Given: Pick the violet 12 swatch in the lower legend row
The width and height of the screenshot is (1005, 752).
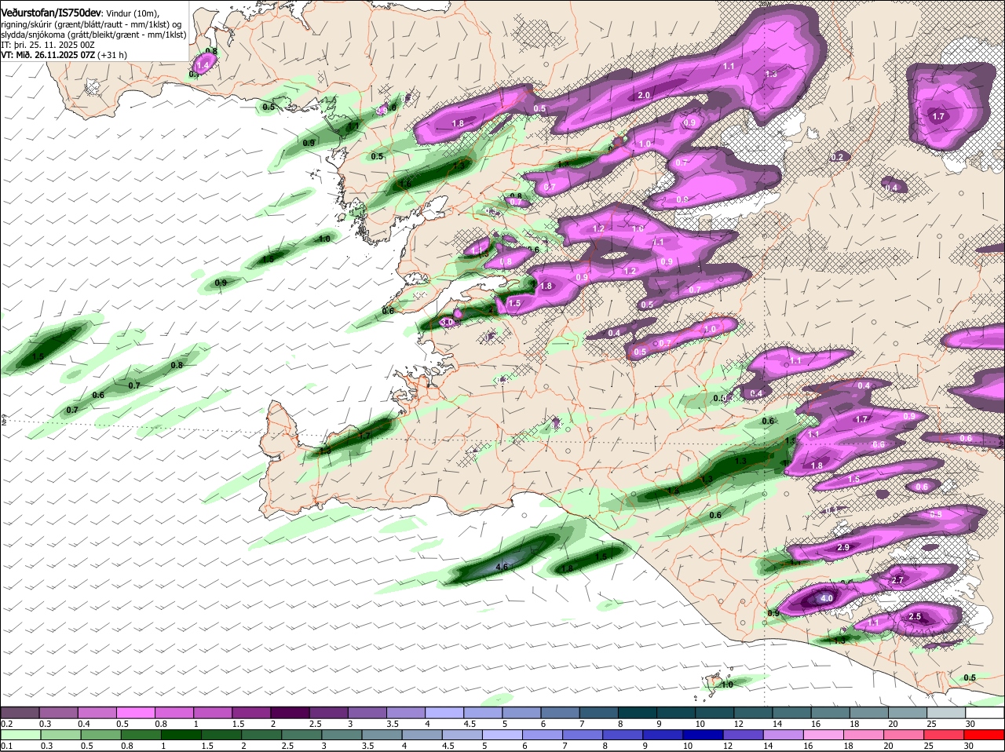Looking at the screenshot, I should (741, 734).
